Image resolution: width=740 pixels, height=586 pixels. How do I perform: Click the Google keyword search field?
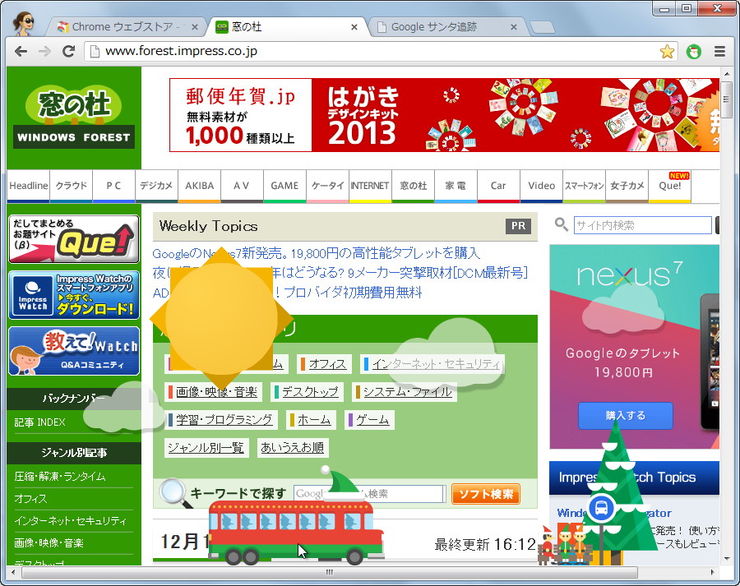369,493
